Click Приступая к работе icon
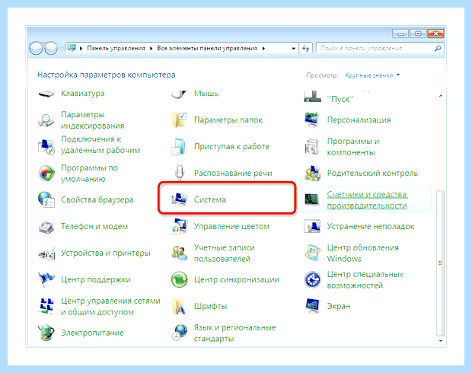The width and height of the screenshot is (472, 373). coord(180,147)
